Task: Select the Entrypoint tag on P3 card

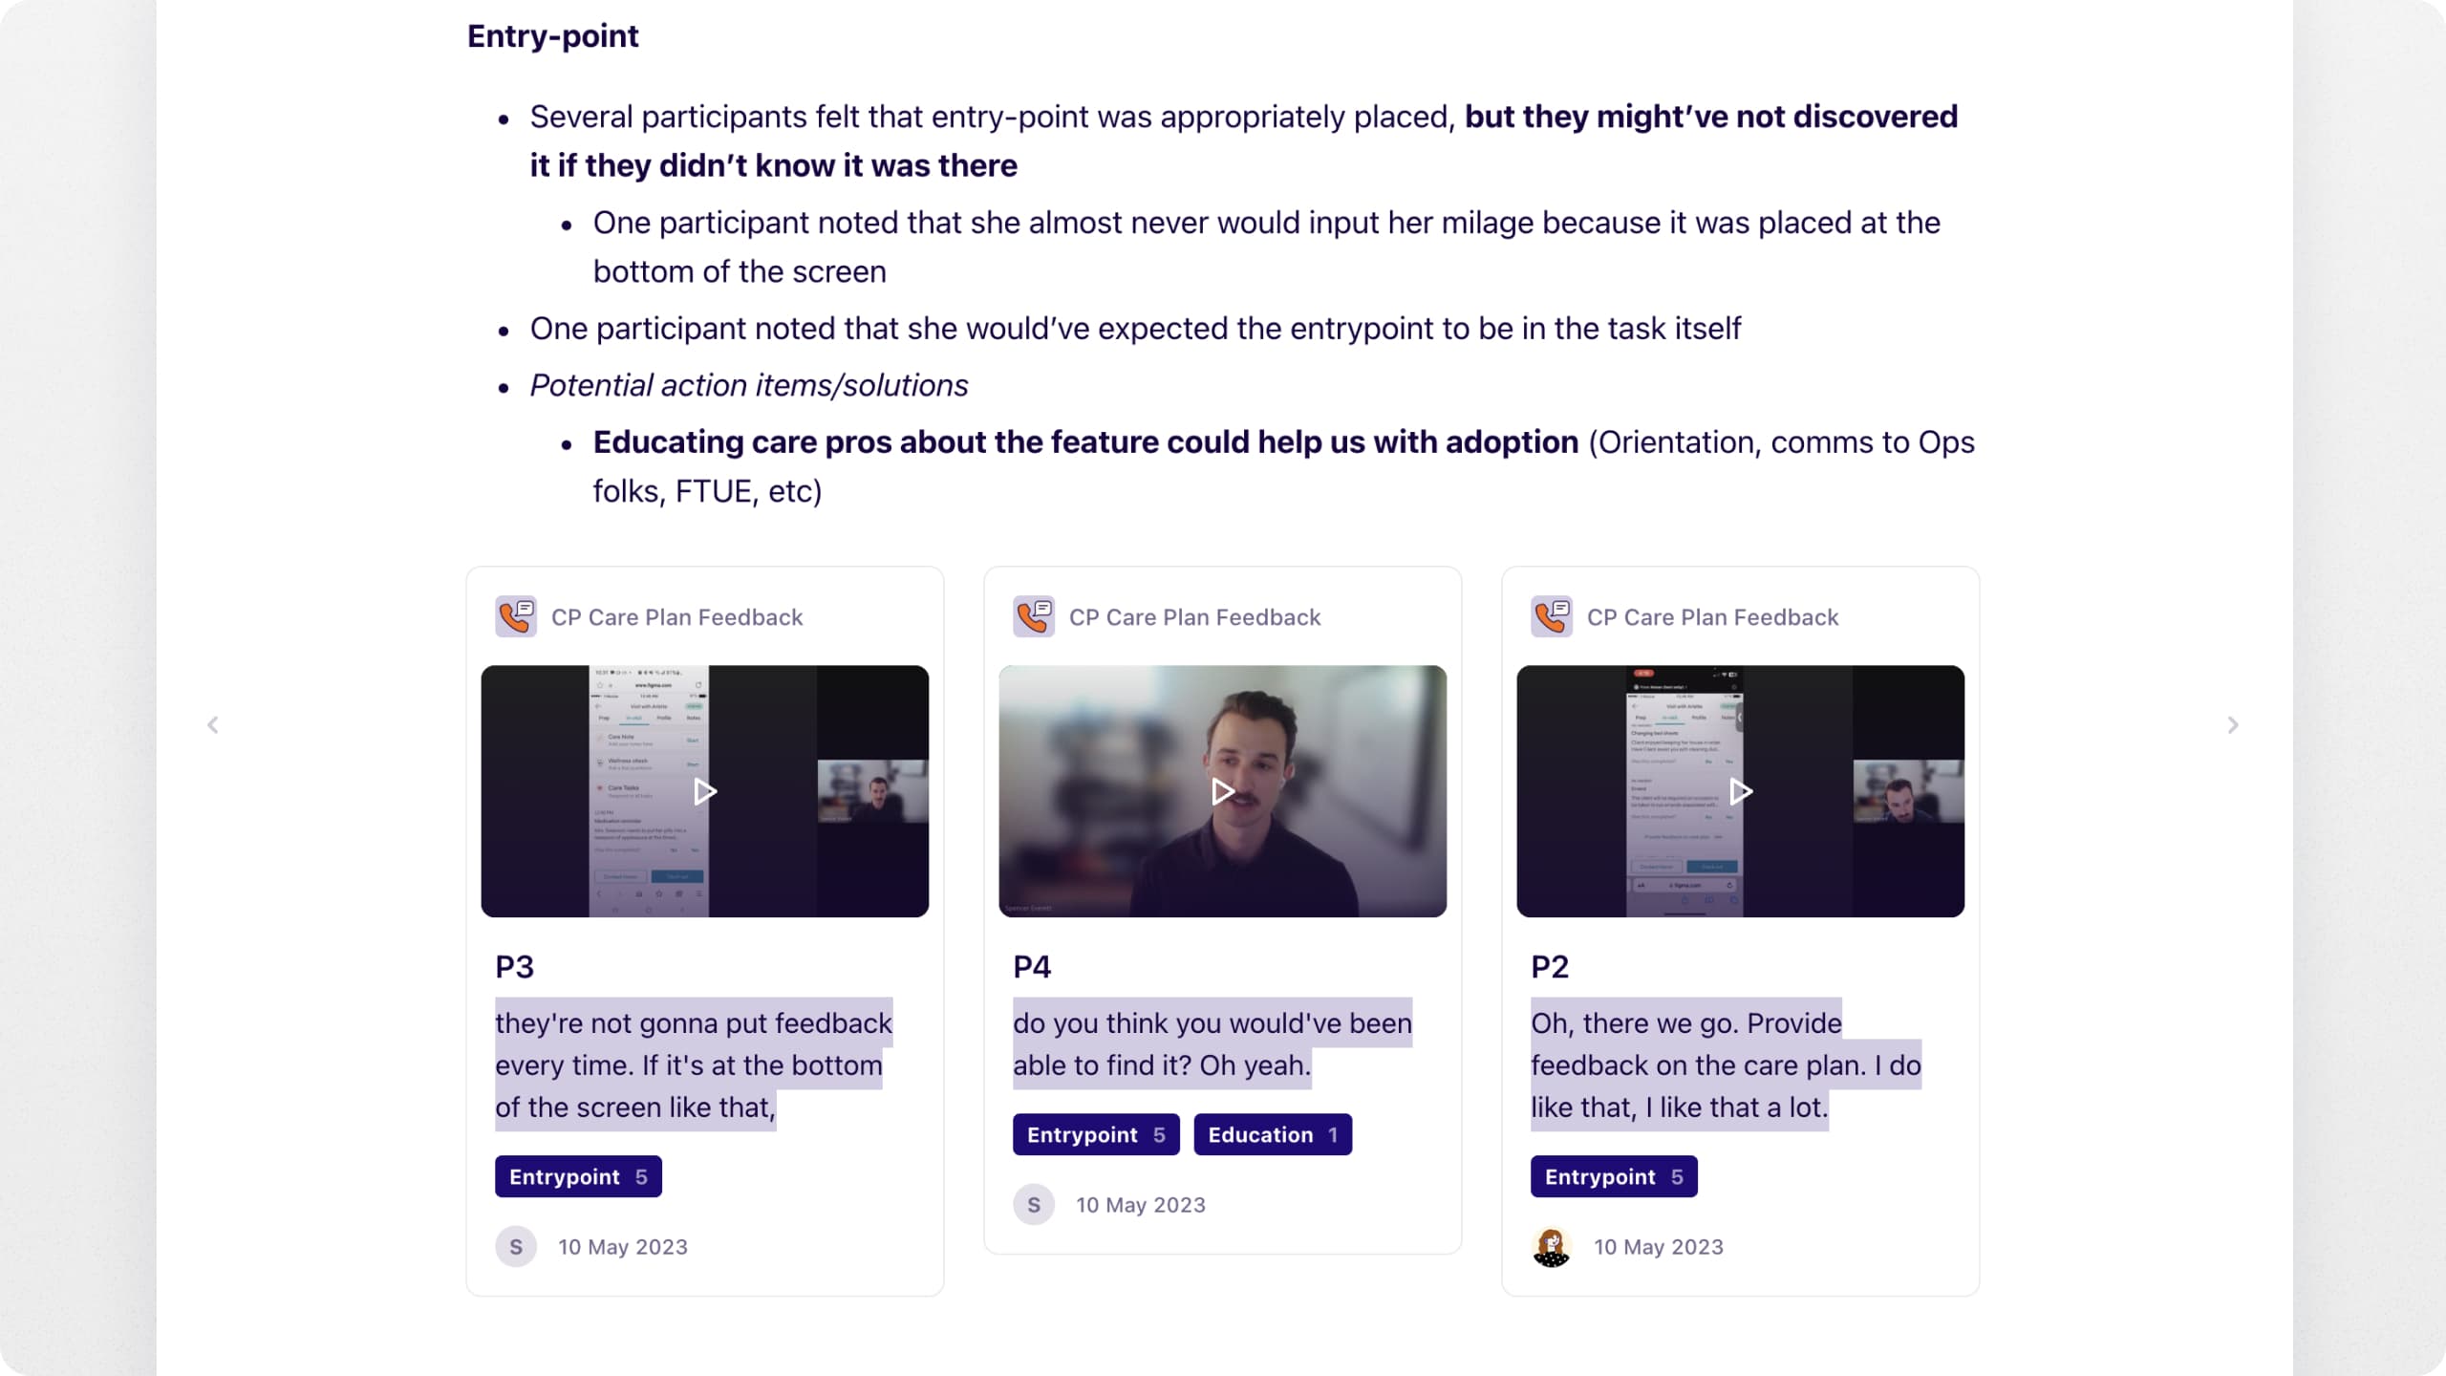Action: click(578, 1176)
